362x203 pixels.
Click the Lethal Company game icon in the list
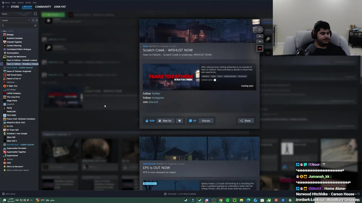5,93
